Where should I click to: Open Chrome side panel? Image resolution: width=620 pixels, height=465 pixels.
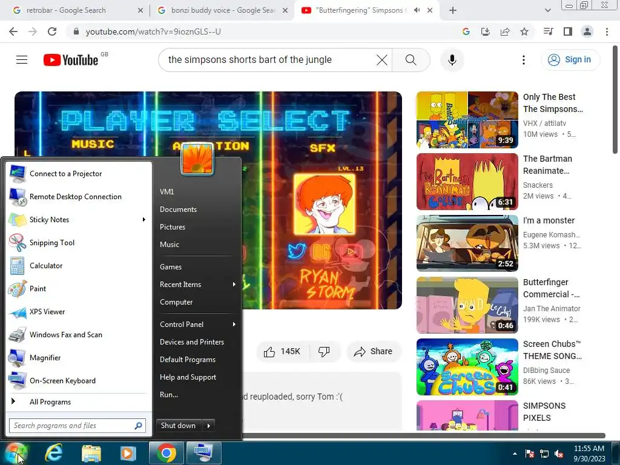click(568, 31)
